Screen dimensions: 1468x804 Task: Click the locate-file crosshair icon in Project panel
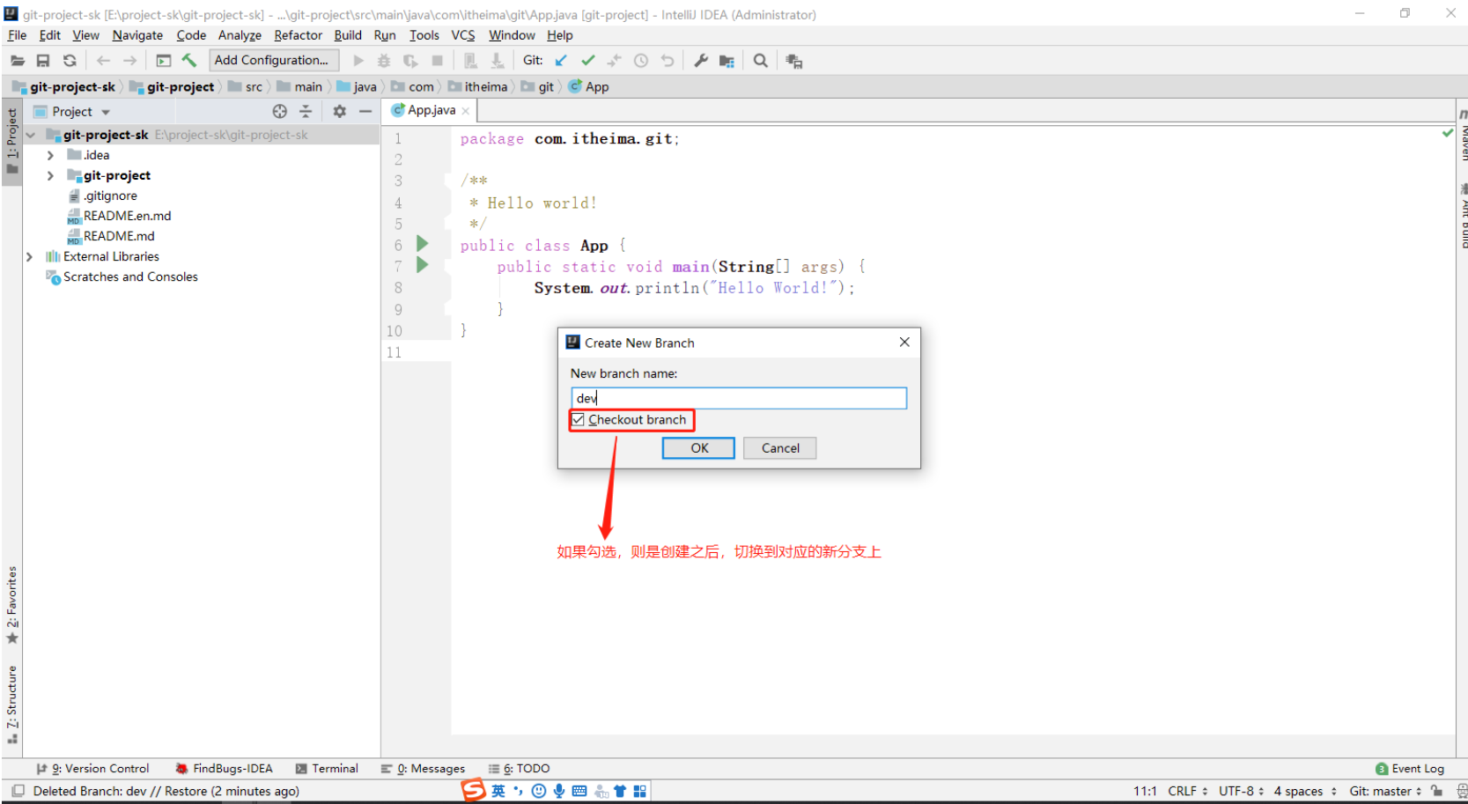point(280,111)
